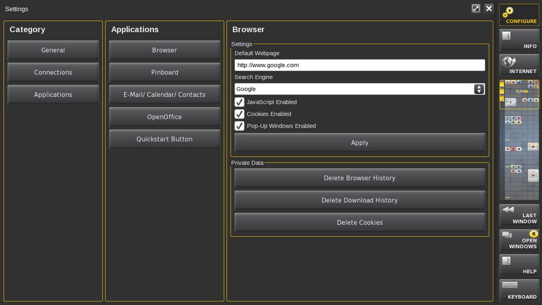Uncheck the Cookies Enabled checkbox

tap(240, 114)
